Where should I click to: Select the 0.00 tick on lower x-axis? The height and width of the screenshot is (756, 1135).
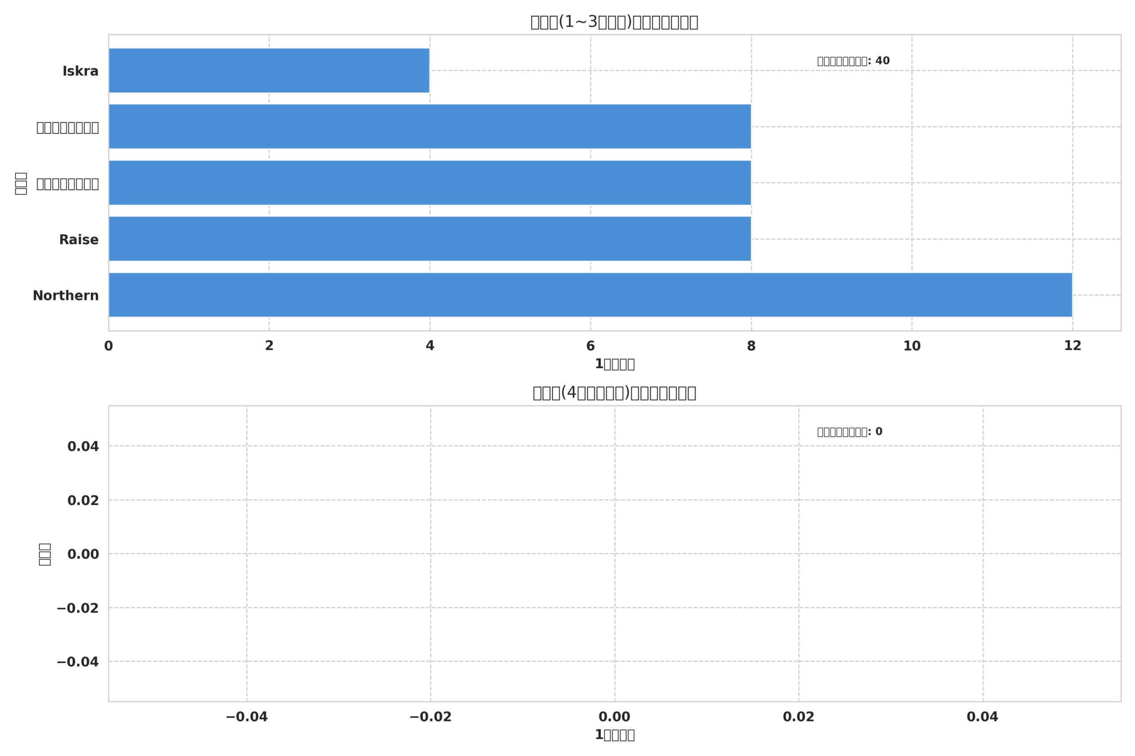click(x=614, y=717)
